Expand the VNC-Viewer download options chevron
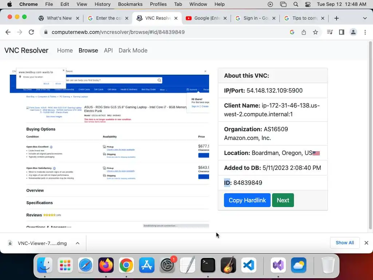The height and width of the screenshot is (280, 373). [x=78, y=243]
